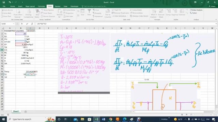Switch to the Page Layout tab

click(30, 6)
